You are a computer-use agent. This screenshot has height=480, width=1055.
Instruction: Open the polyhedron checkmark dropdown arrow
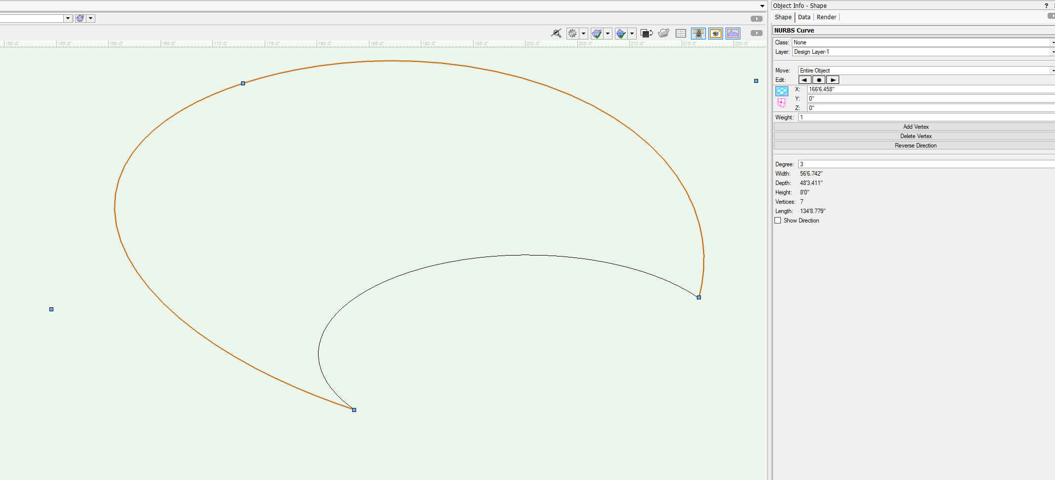pos(632,34)
